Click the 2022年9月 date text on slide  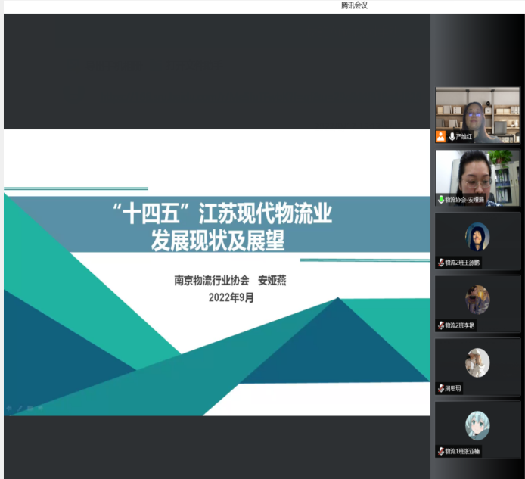(231, 297)
